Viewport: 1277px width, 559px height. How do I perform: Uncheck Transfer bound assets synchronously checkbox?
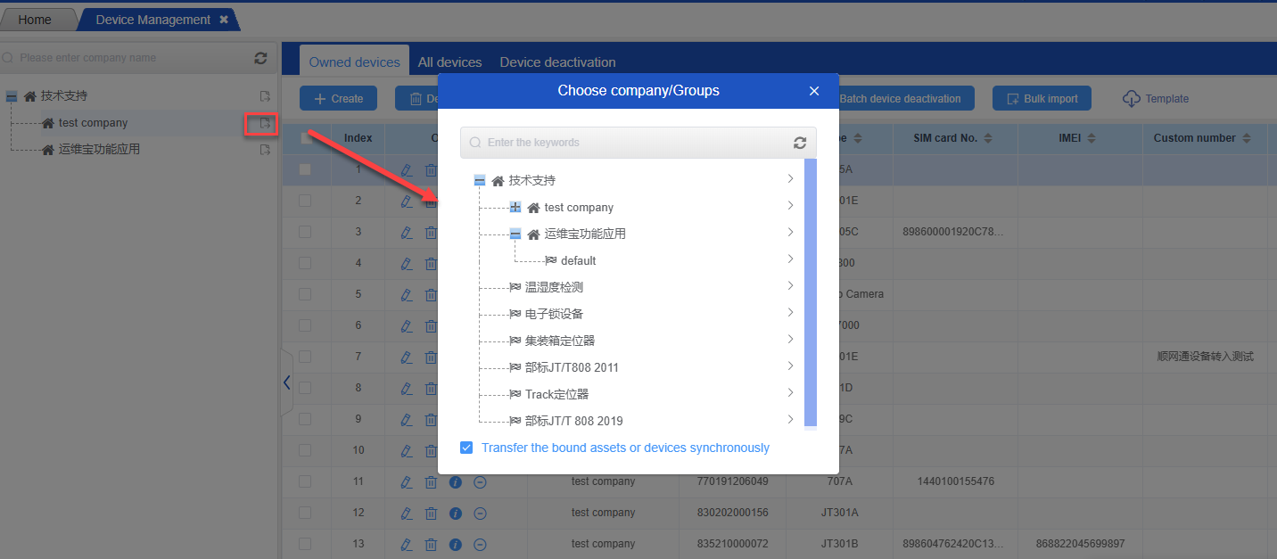coord(466,448)
